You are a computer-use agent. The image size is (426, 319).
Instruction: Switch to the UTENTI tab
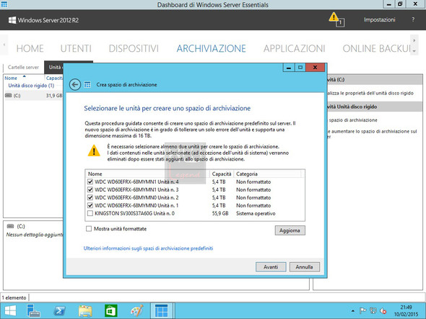point(76,48)
